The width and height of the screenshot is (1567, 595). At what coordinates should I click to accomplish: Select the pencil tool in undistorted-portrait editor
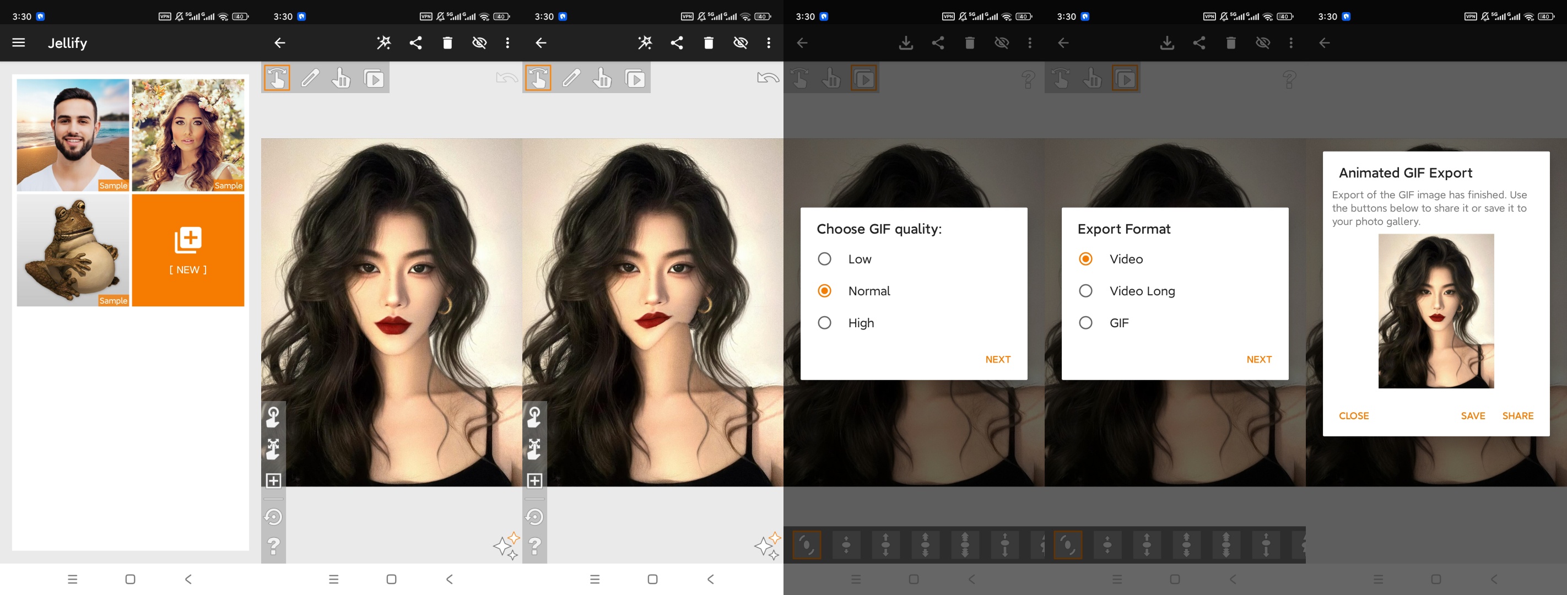310,78
